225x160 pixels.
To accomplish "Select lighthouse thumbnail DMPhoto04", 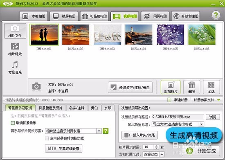I will pos(139,35).
